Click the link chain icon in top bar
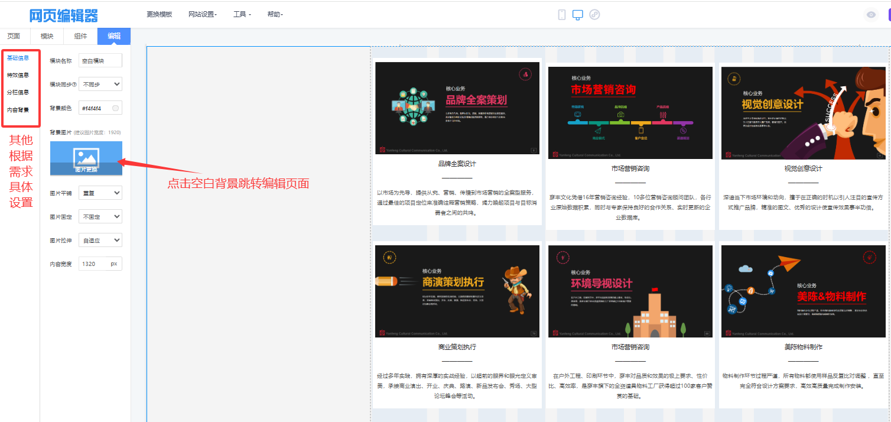Screen dimensions: 891x422 click(x=594, y=15)
